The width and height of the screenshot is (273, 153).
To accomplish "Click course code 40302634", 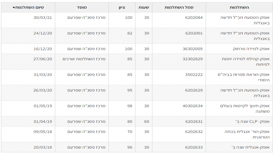I will coord(192,106).
